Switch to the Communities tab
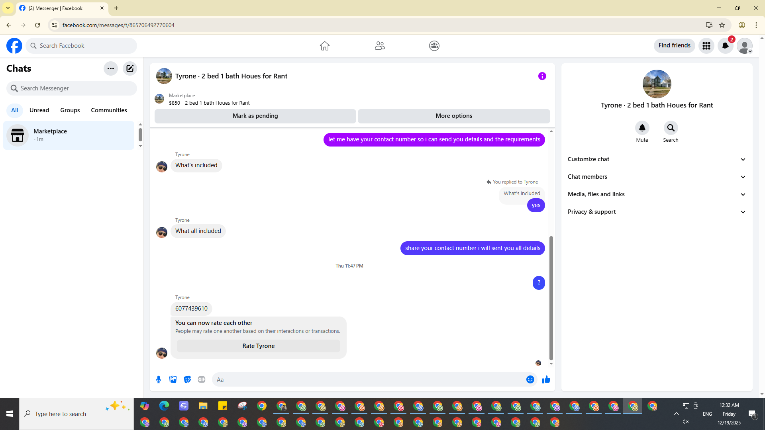The height and width of the screenshot is (430, 765). (109, 110)
